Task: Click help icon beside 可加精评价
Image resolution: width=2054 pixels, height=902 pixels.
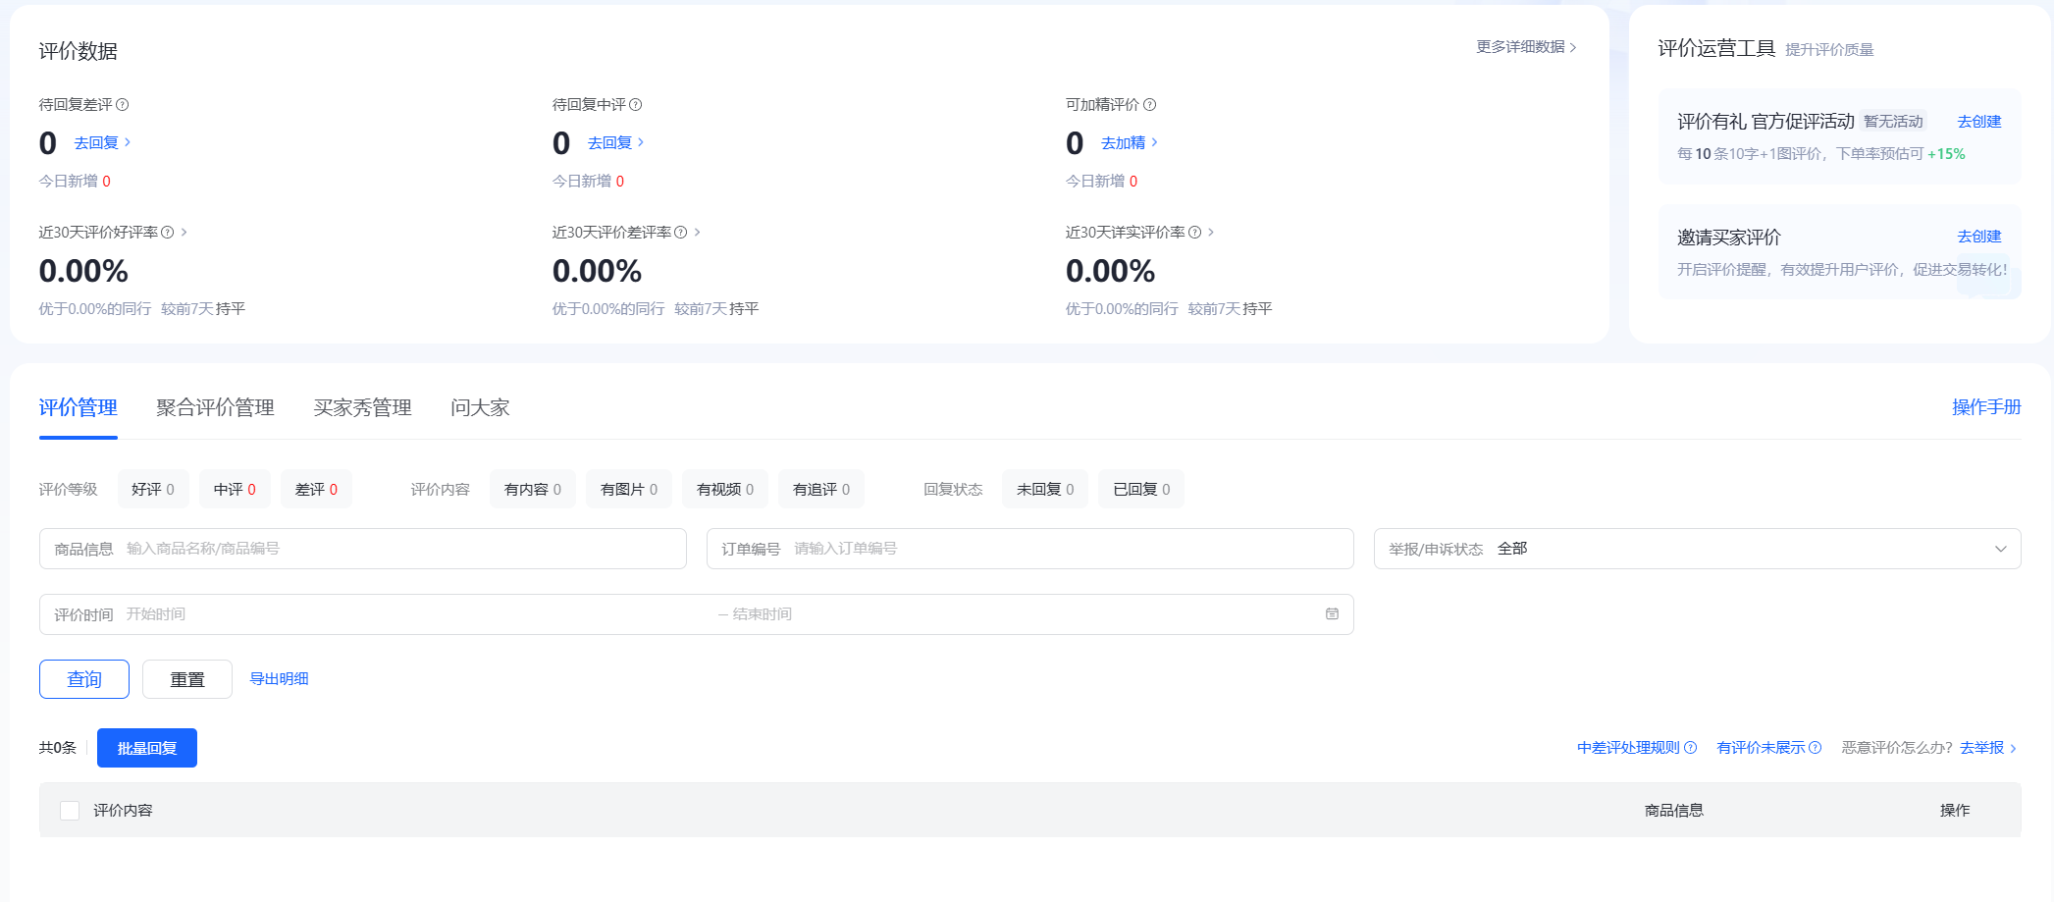Action: [1150, 105]
